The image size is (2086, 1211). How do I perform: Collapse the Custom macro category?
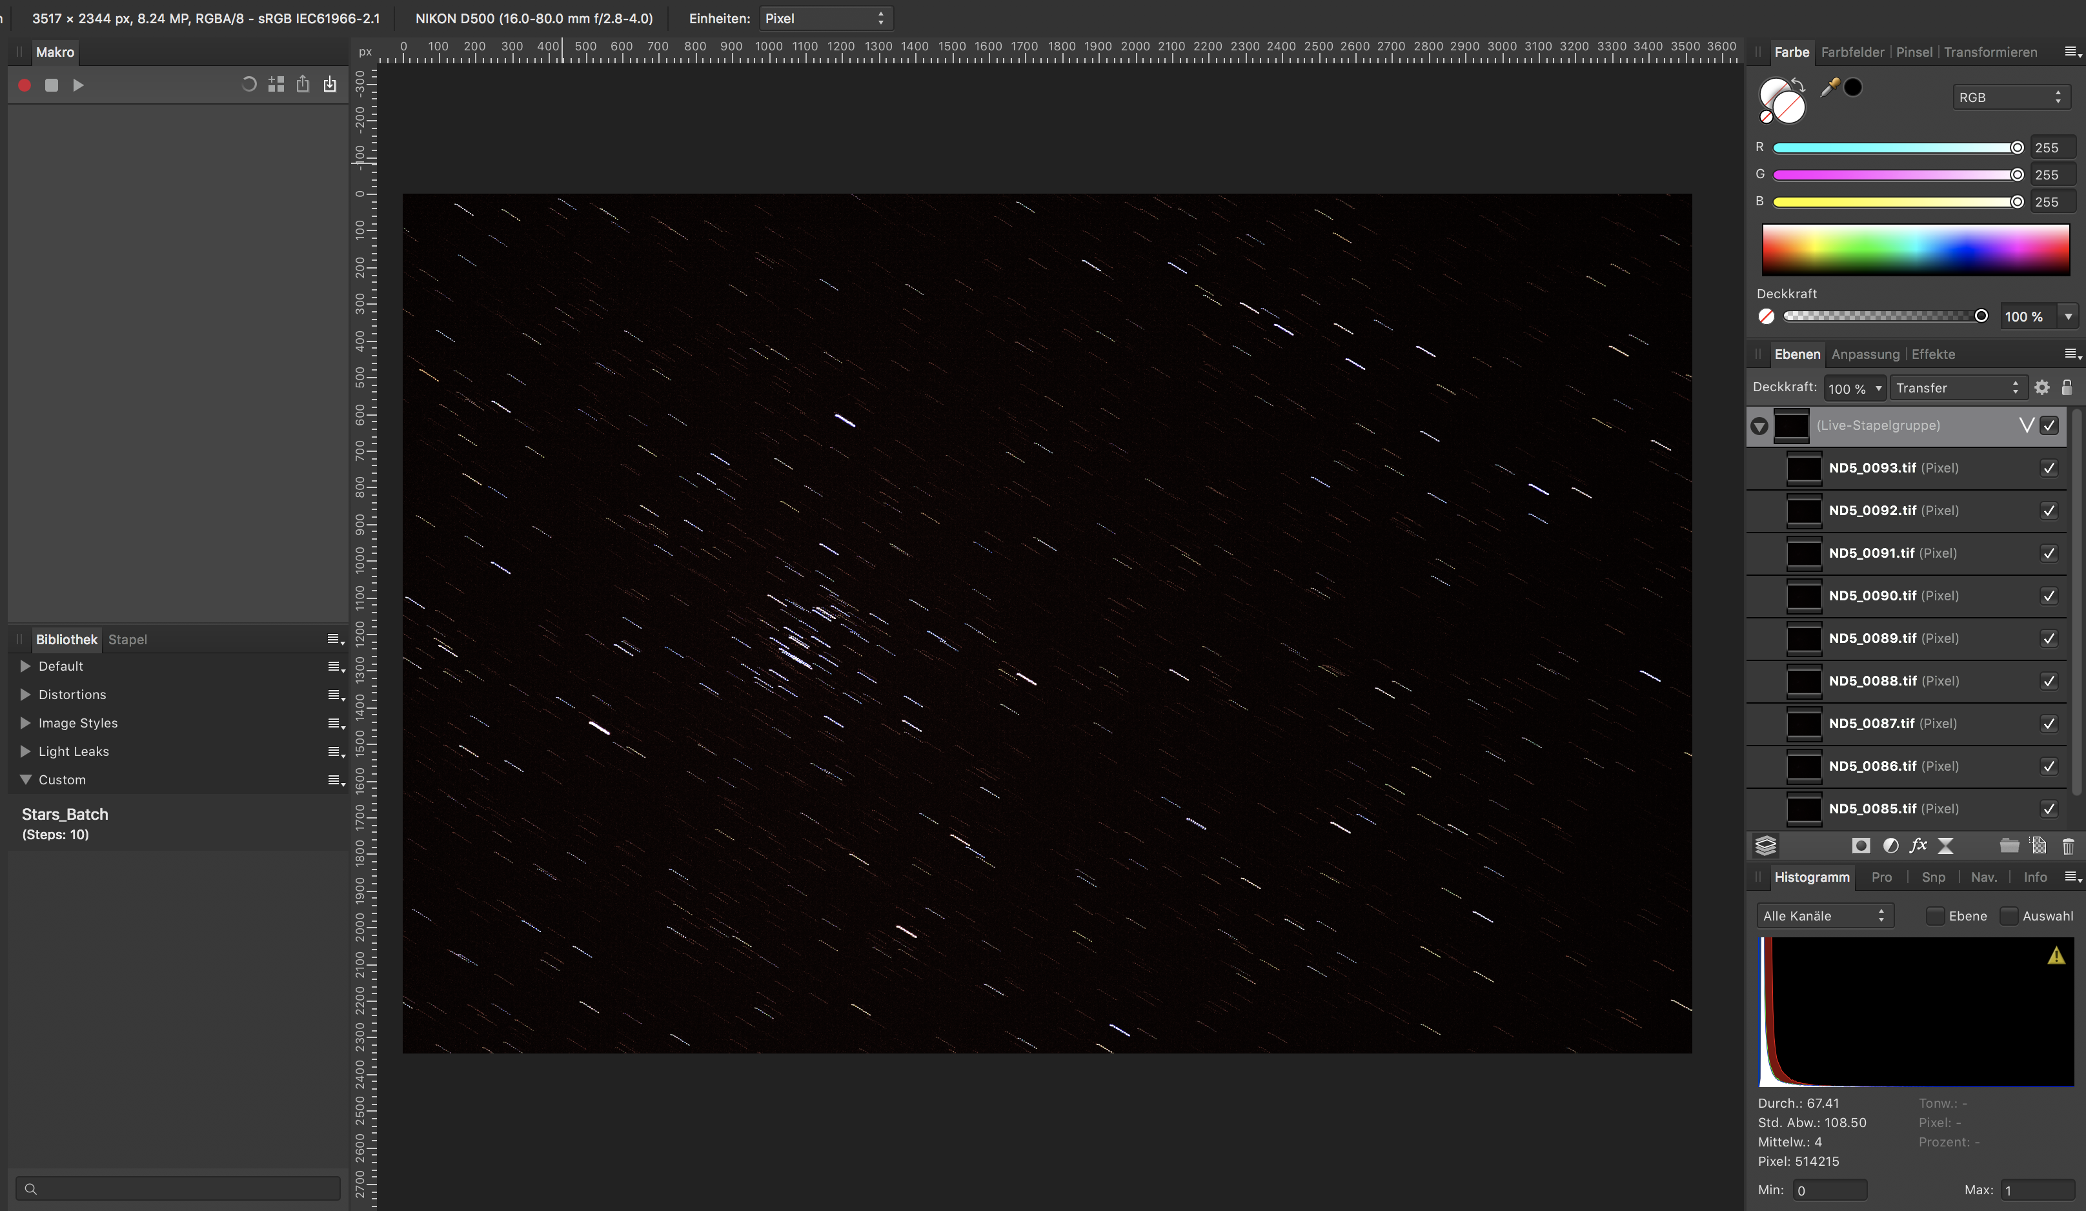pyautogui.click(x=25, y=780)
